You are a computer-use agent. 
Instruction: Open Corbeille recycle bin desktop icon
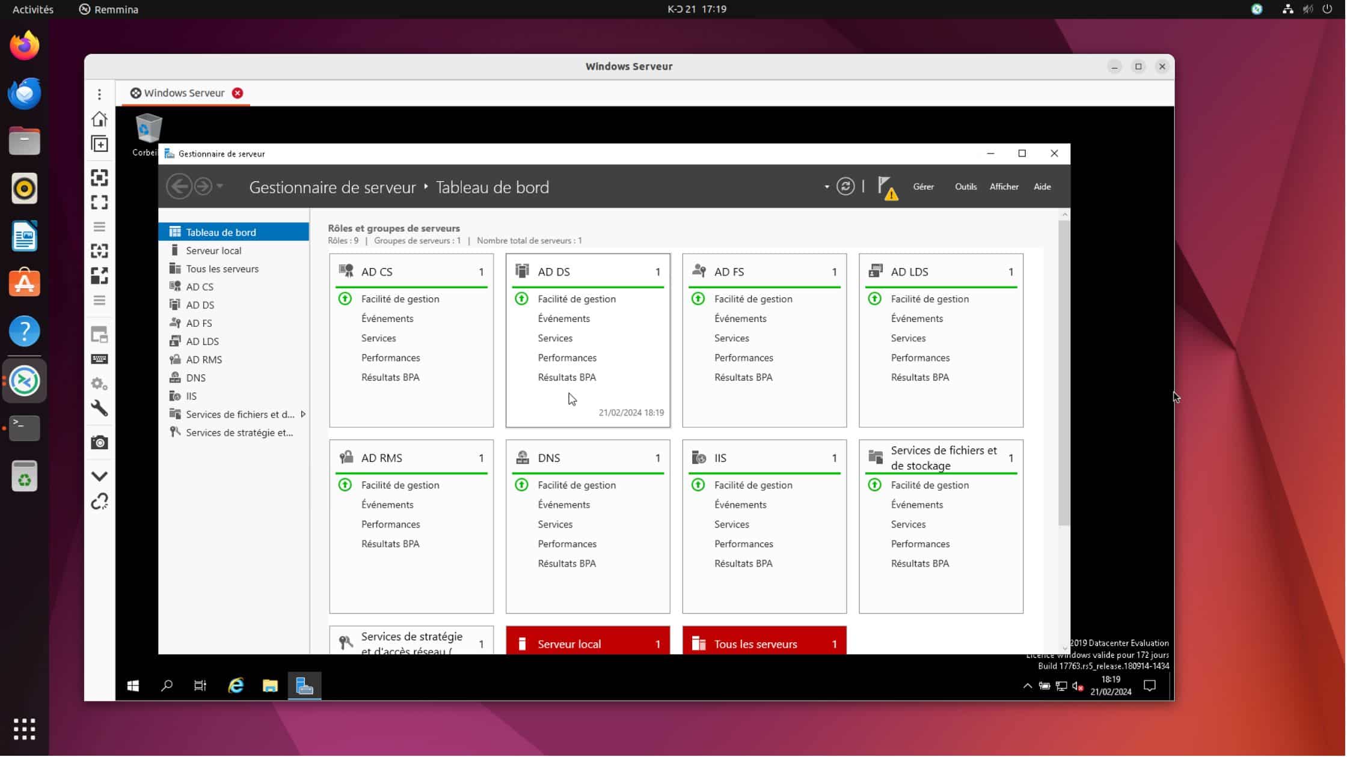click(x=147, y=135)
